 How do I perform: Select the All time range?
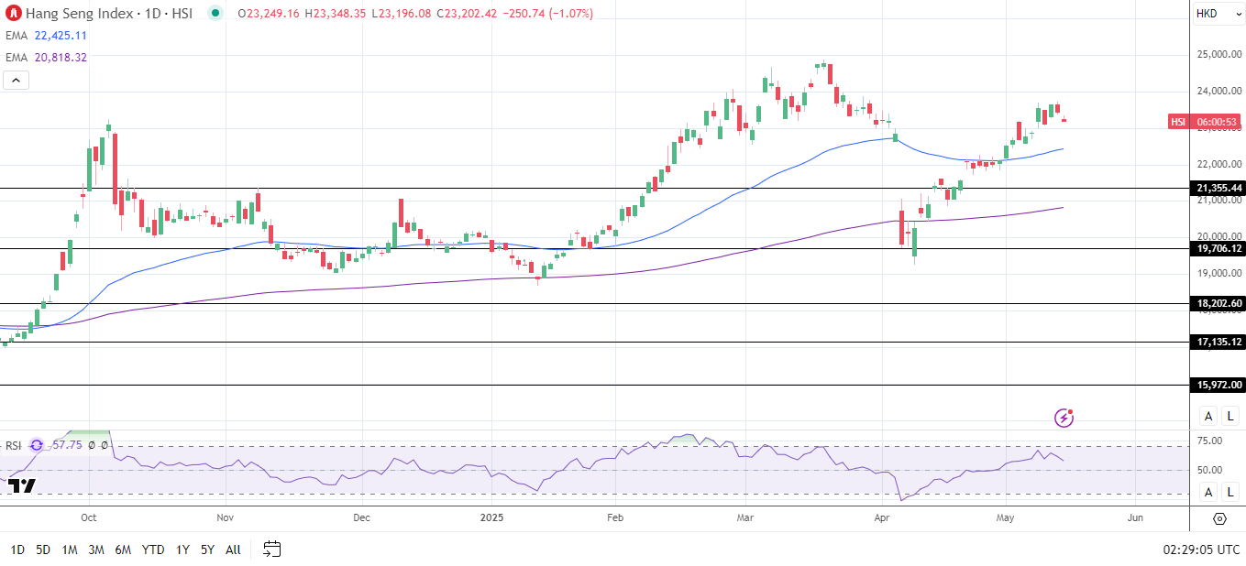coord(233,550)
